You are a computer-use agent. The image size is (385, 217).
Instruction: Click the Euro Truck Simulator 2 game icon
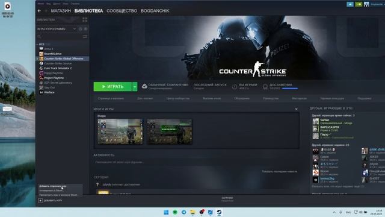pyautogui.click(x=42, y=68)
